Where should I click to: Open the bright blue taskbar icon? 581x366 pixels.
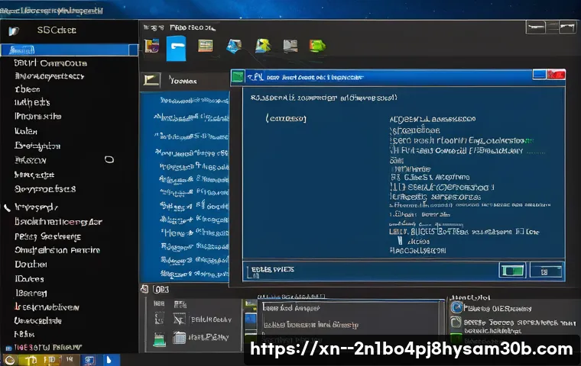(x=110, y=360)
